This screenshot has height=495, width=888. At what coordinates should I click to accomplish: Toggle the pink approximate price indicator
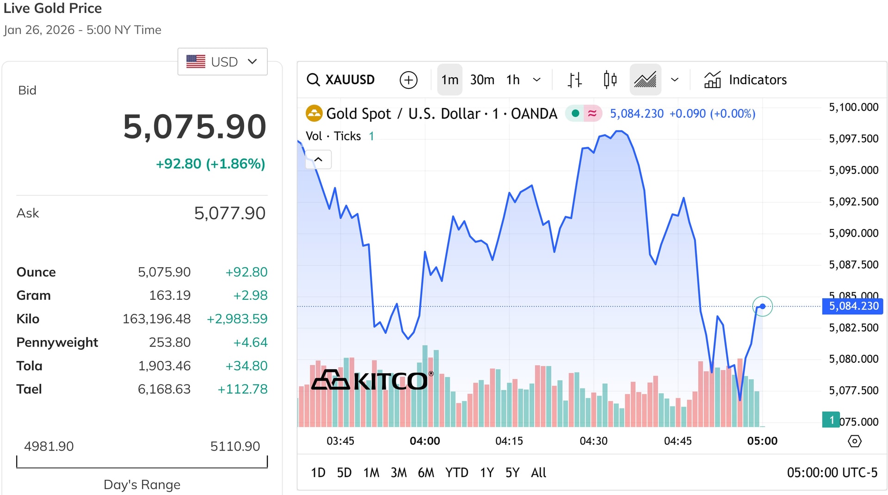tap(592, 113)
